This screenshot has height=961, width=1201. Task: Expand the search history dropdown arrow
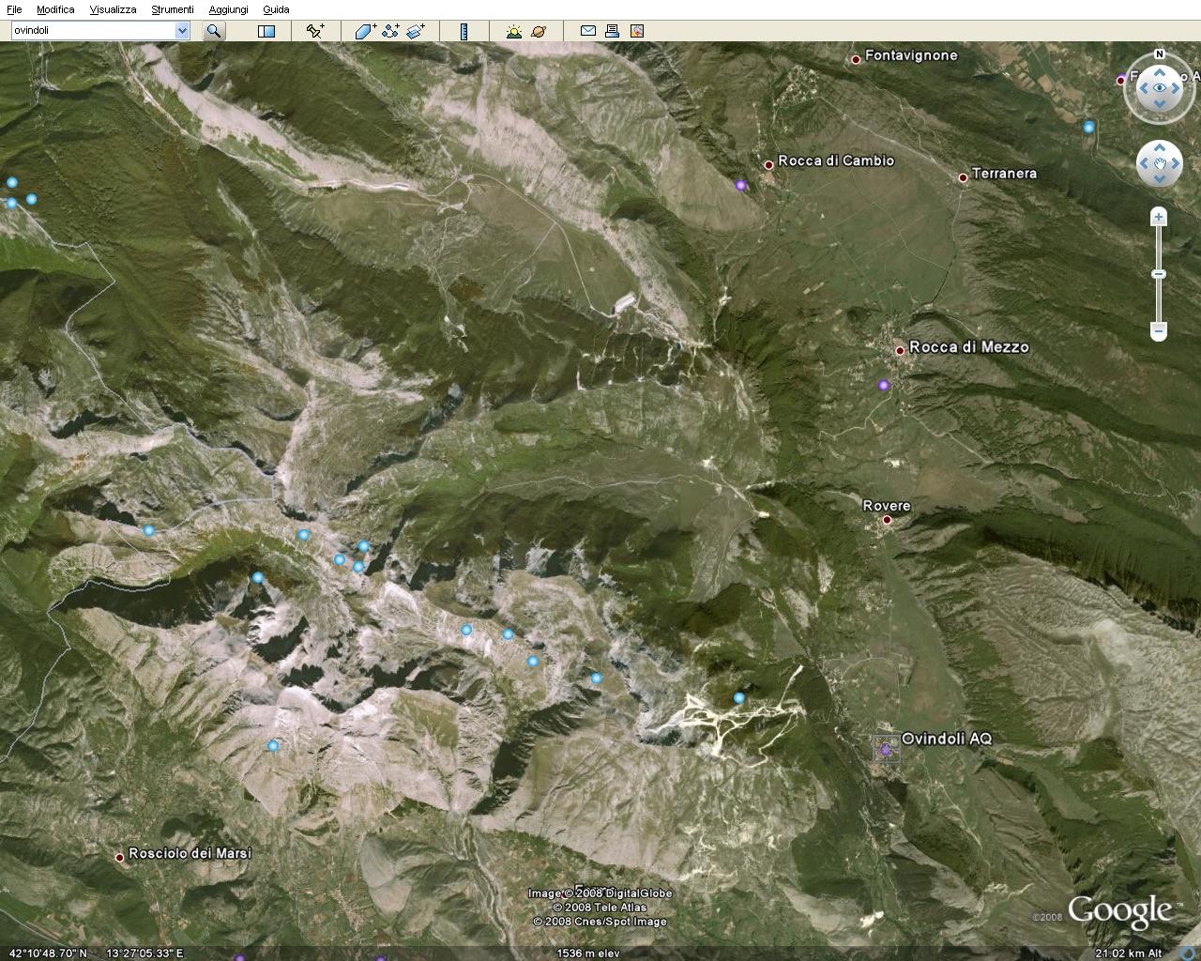point(182,30)
